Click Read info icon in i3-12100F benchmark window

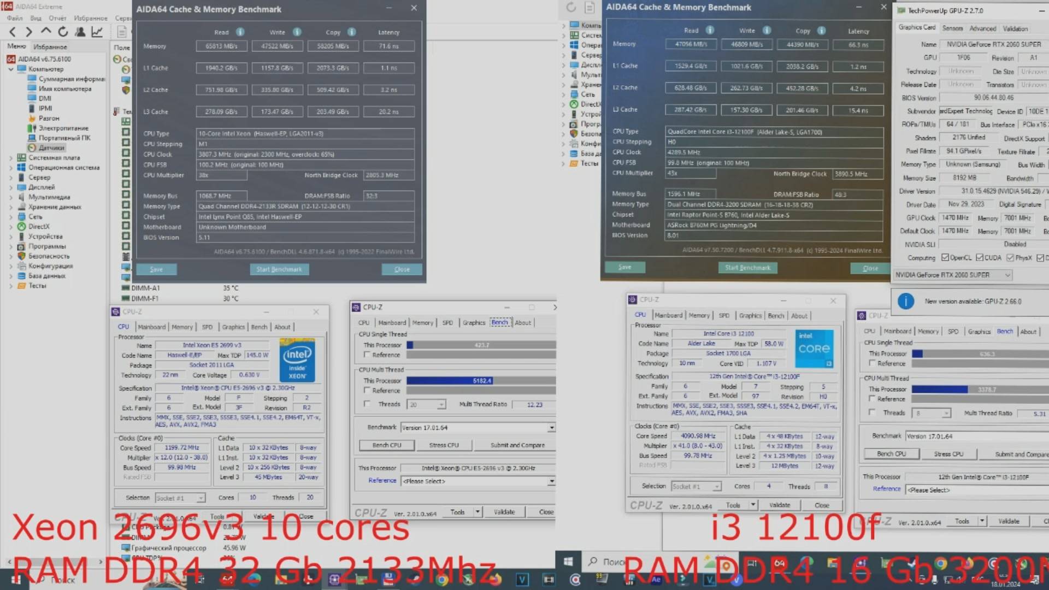710,30
